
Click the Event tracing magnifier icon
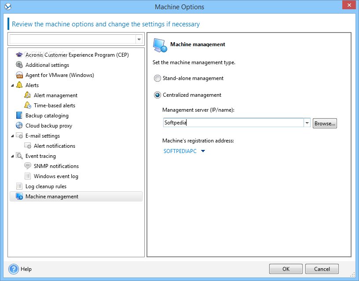click(x=19, y=156)
